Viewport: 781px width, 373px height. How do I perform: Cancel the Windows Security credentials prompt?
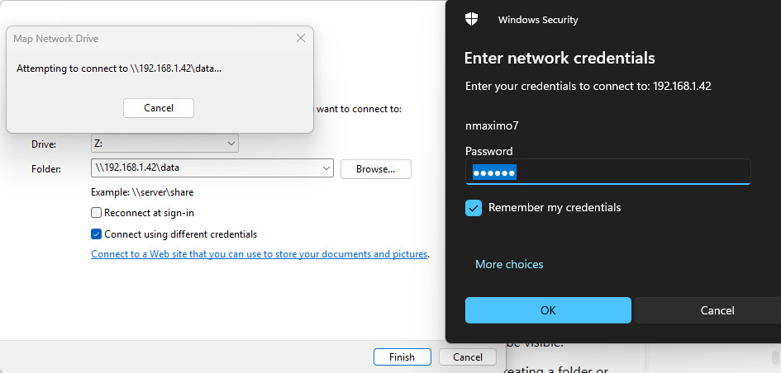pos(717,310)
